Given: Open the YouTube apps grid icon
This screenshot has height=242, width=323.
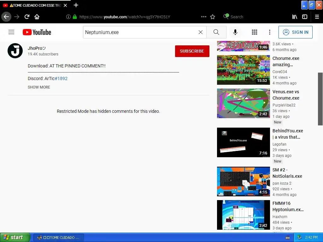Looking at the screenshot, I should 255,32.
